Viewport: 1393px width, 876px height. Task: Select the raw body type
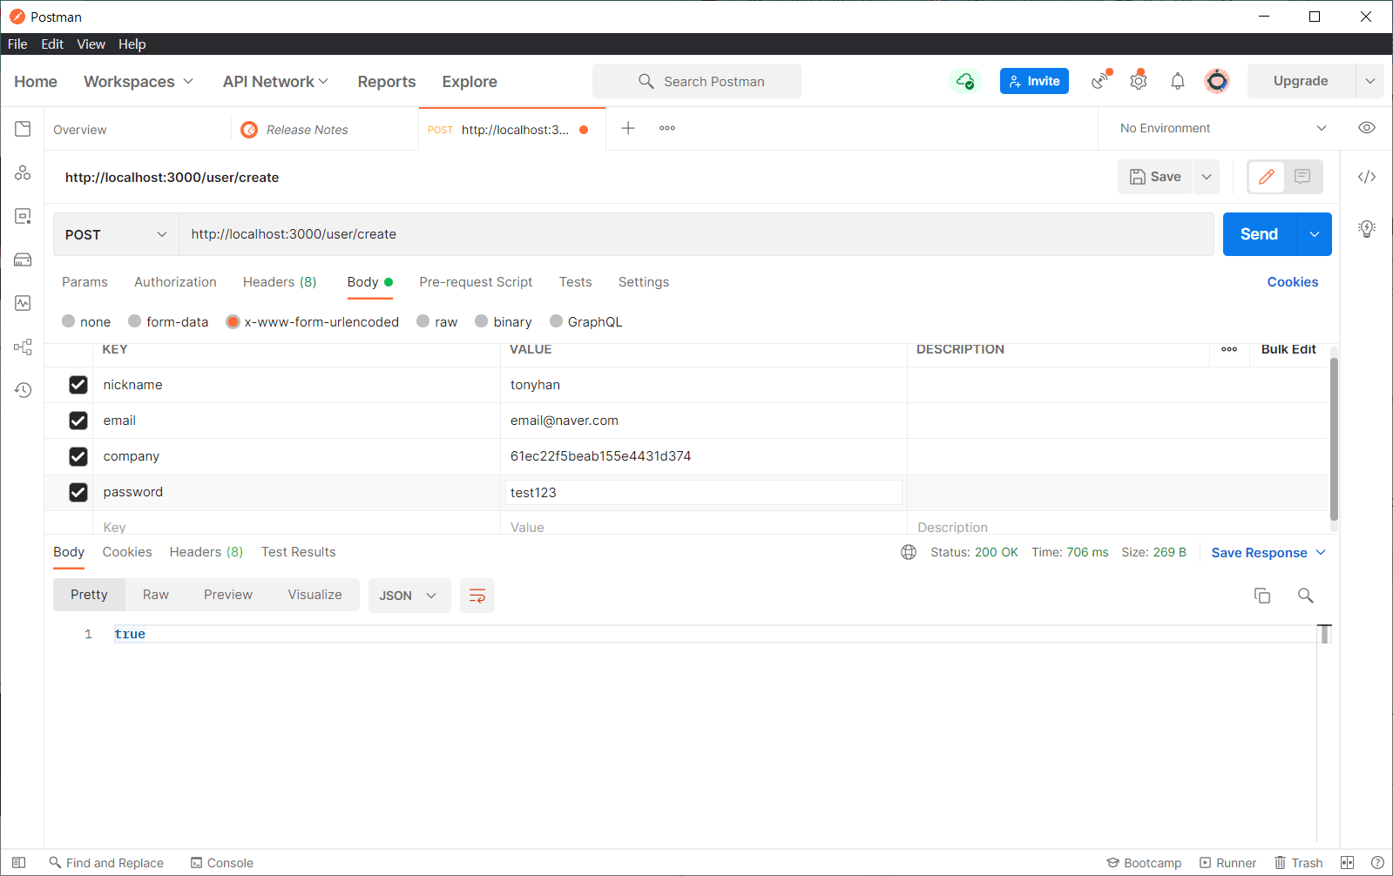(x=423, y=321)
